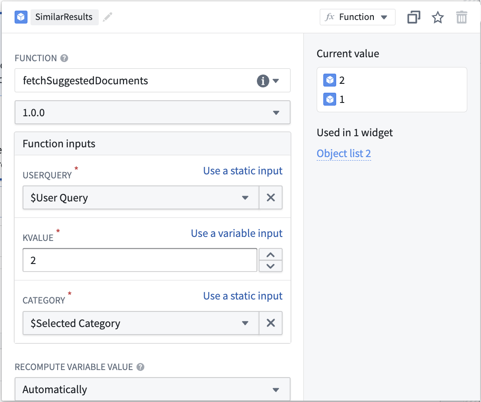Open the $User Query variable dropdown
Viewport: 481px width, 402px height.
(x=141, y=197)
